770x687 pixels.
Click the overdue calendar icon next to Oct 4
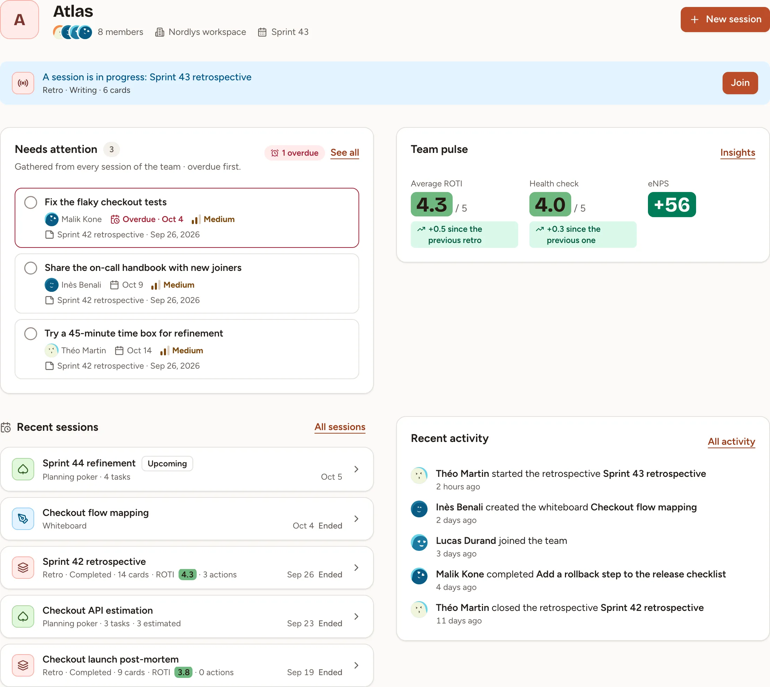[115, 219]
